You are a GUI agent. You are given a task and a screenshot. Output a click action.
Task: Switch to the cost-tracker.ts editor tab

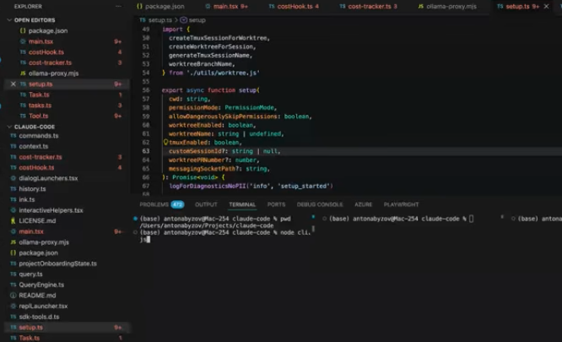(368, 7)
